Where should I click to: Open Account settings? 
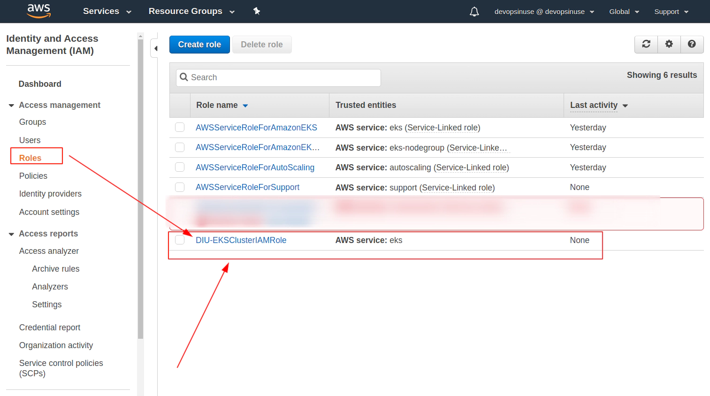pos(49,212)
